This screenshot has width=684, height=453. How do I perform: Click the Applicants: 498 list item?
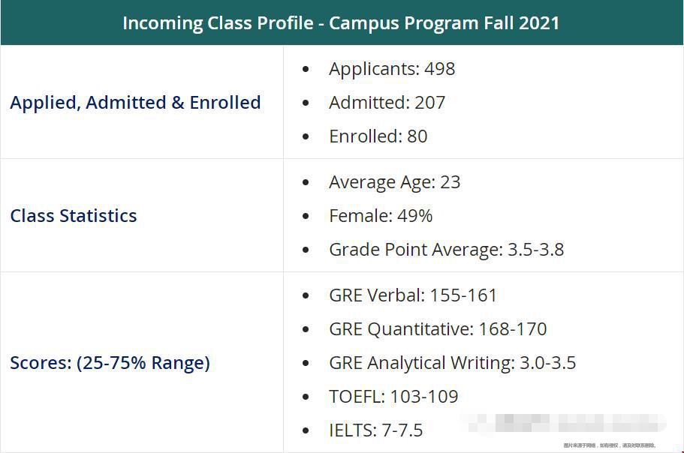pyautogui.click(x=392, y=69)
